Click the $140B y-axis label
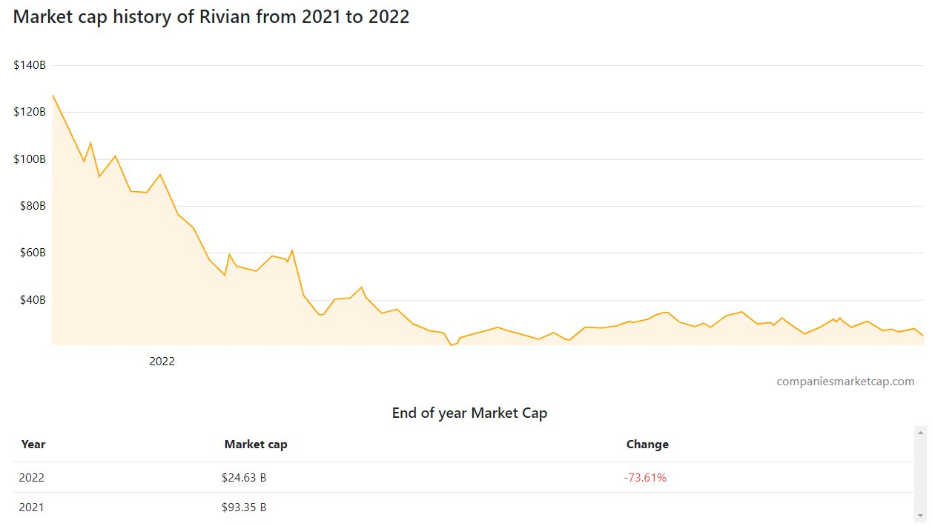932x526 pixels. pyautogui.click(x=30, y=65)
